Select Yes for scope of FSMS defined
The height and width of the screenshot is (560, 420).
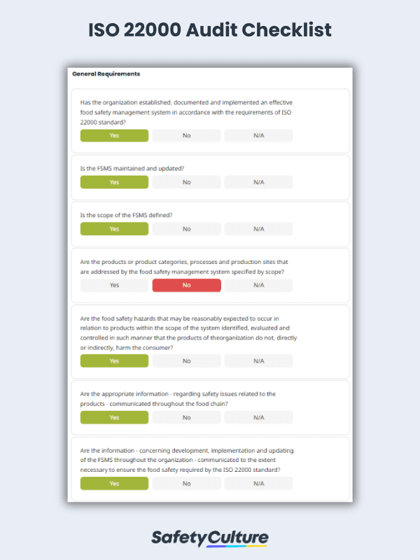pyautogui.click(x=114, y=229)
